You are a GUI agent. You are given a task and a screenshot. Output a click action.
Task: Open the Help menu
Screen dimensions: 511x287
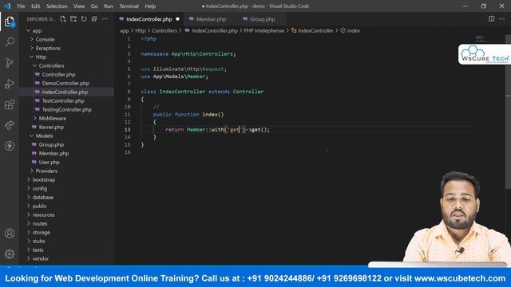point(150,6)
